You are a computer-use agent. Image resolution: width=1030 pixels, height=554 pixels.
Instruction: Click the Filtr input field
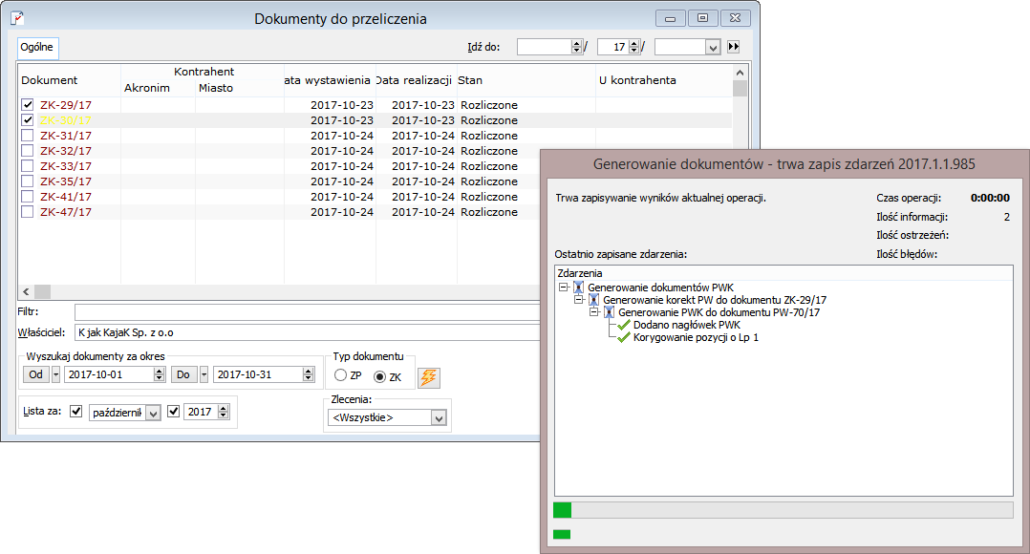[308, 311]
